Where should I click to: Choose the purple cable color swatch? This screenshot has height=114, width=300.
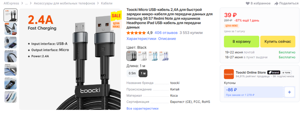[x=164, y=56]
